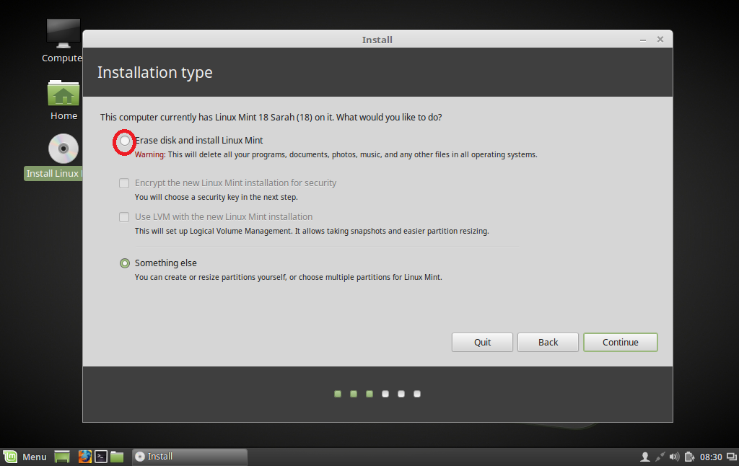
Task: Open the volume sound tray icon
Action: pos(675,457)
